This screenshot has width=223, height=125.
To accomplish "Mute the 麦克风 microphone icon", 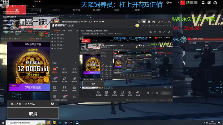I will coord(130,92).
